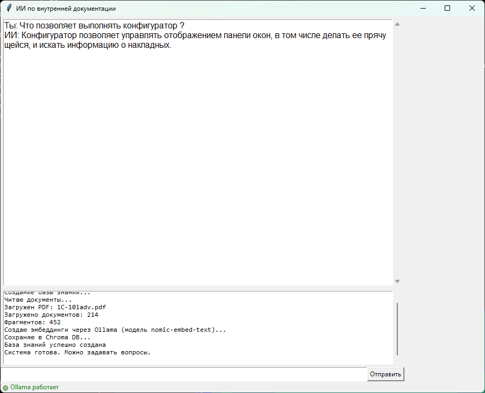Minimize the ИИ documentation window
485x393 pixels.
pos(423,9)
